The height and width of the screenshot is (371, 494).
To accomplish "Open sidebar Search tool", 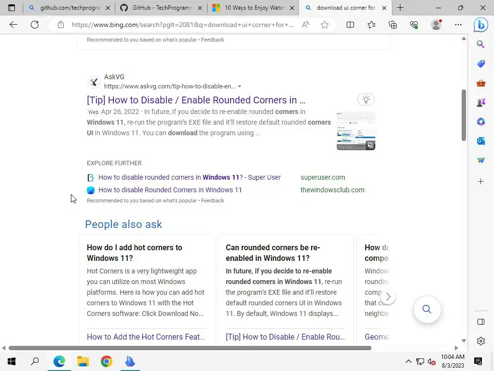I will coord(480,44).
